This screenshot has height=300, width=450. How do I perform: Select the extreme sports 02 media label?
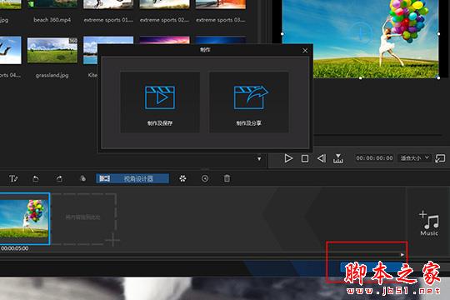pyautogui.click(x=164, y=20)
